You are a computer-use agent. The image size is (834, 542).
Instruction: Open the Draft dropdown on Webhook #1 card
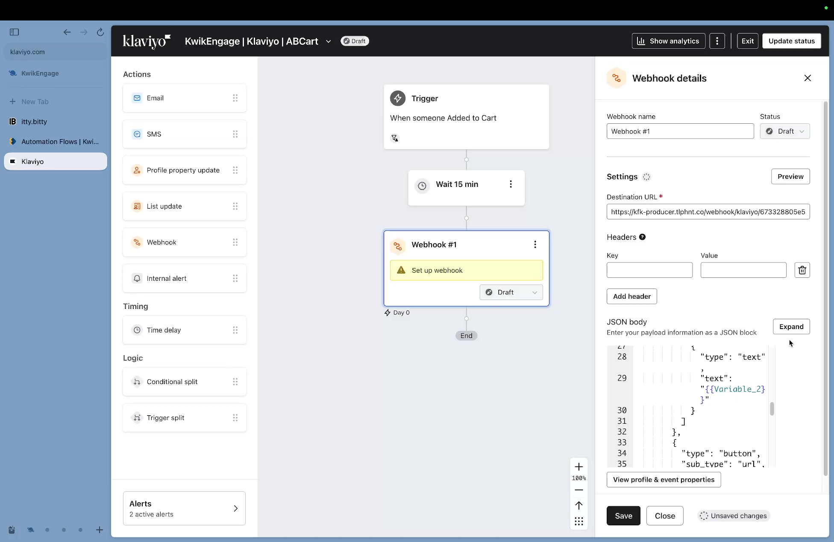click(511, 292)
